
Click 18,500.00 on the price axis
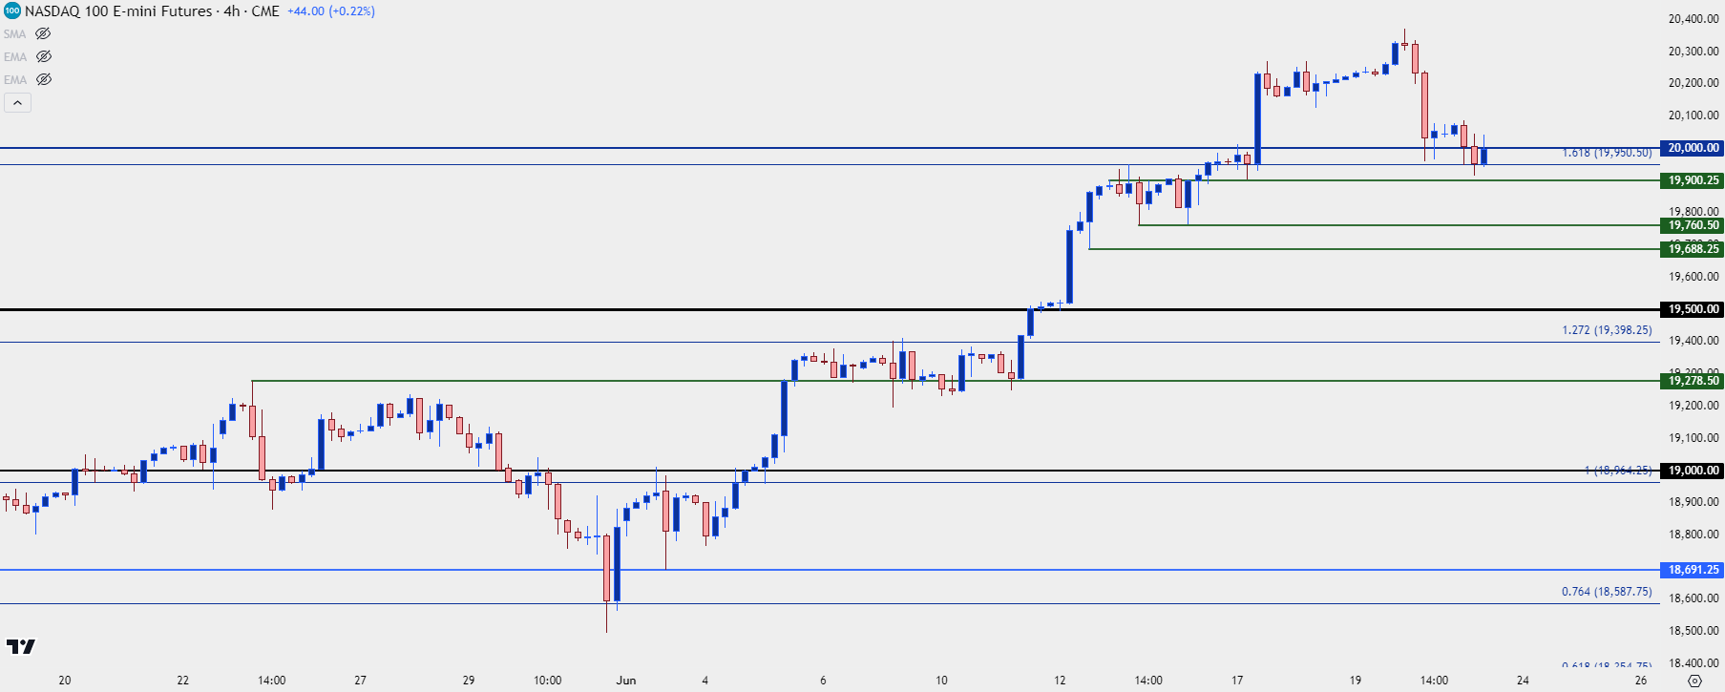[1693, 631]
